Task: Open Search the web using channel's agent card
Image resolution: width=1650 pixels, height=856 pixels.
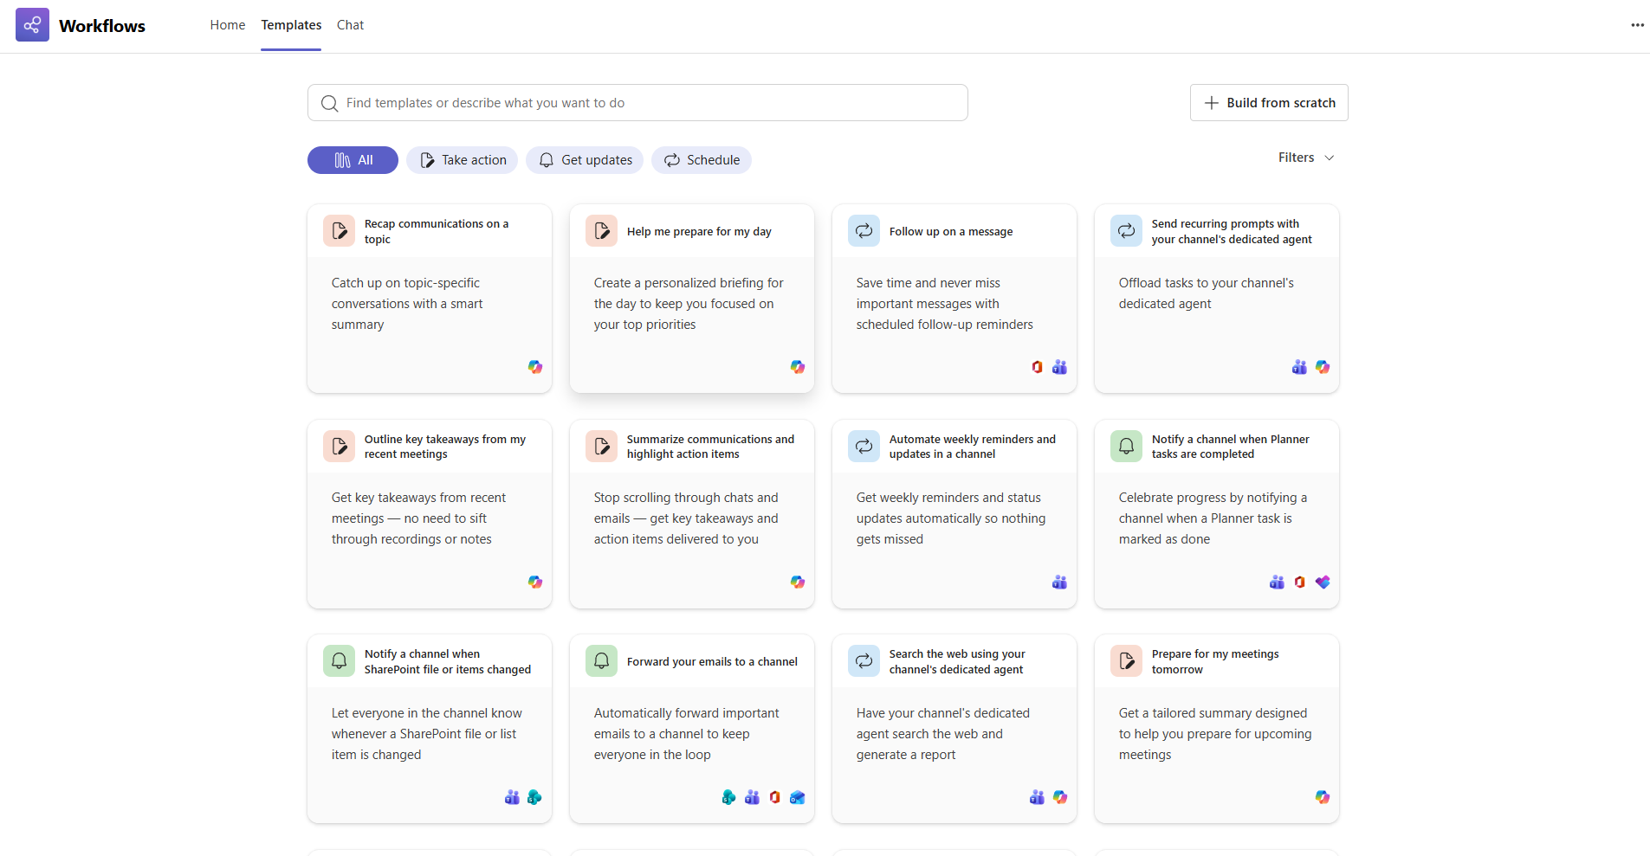Action: click(x=954, y=729)
